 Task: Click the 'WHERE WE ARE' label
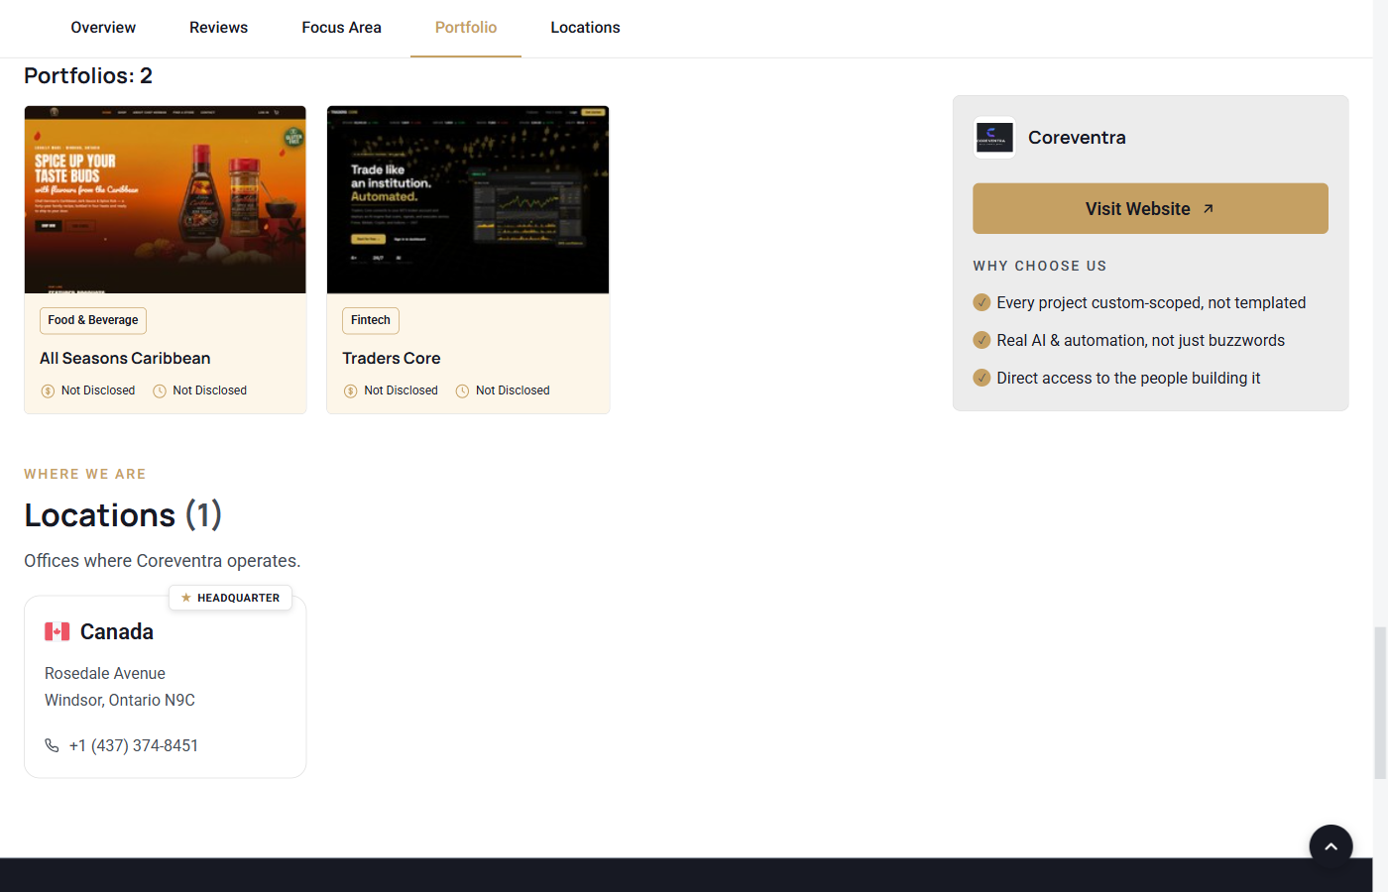pos(85,474)
